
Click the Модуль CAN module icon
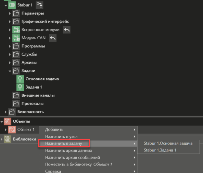click(16, 38)
